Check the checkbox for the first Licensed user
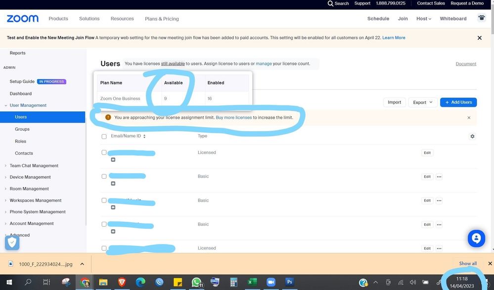This screenshot has height=290, width=494. 104,152
